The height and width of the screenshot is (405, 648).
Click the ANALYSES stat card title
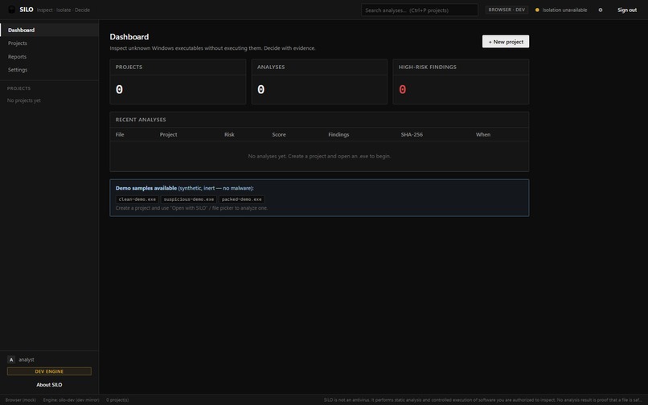(x=271, y=67)
